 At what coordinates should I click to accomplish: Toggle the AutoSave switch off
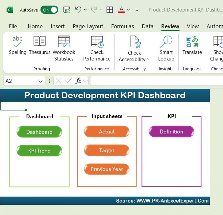point(49,10)
